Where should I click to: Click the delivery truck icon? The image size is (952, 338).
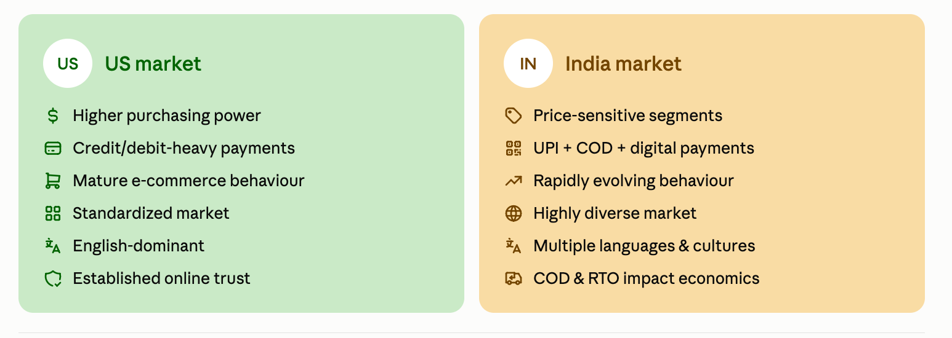point(514,278)
